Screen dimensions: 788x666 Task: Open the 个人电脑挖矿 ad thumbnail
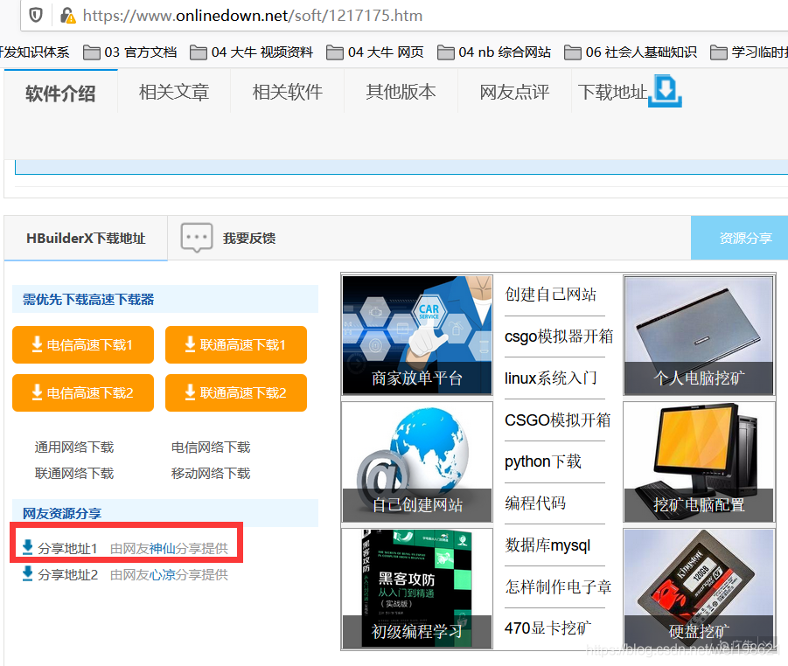tap(699, 335)
